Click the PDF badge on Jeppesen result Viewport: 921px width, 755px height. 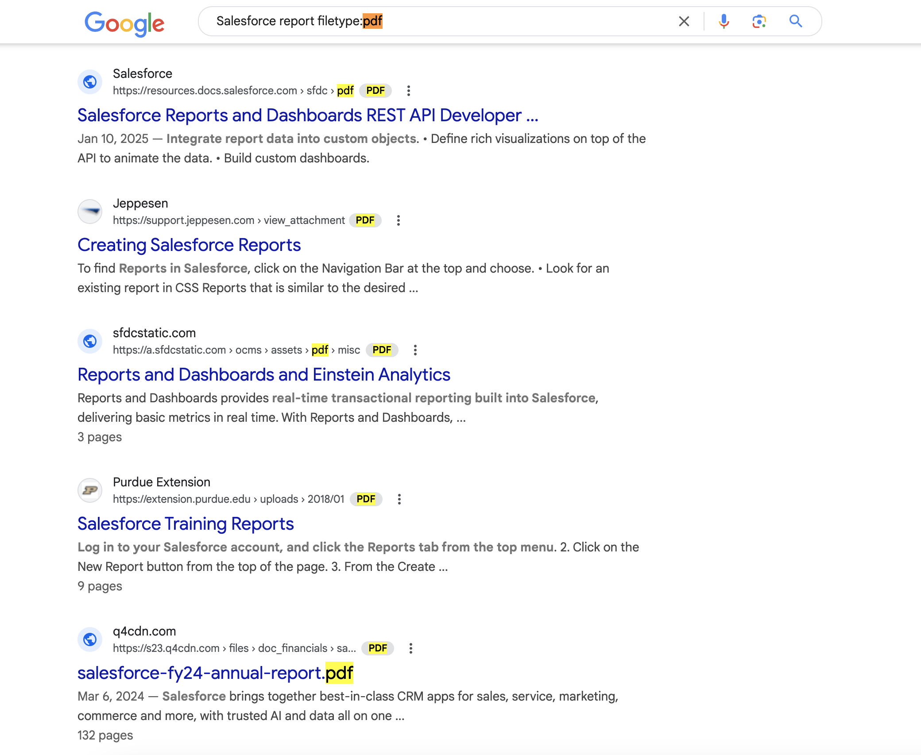click(365, 220)
